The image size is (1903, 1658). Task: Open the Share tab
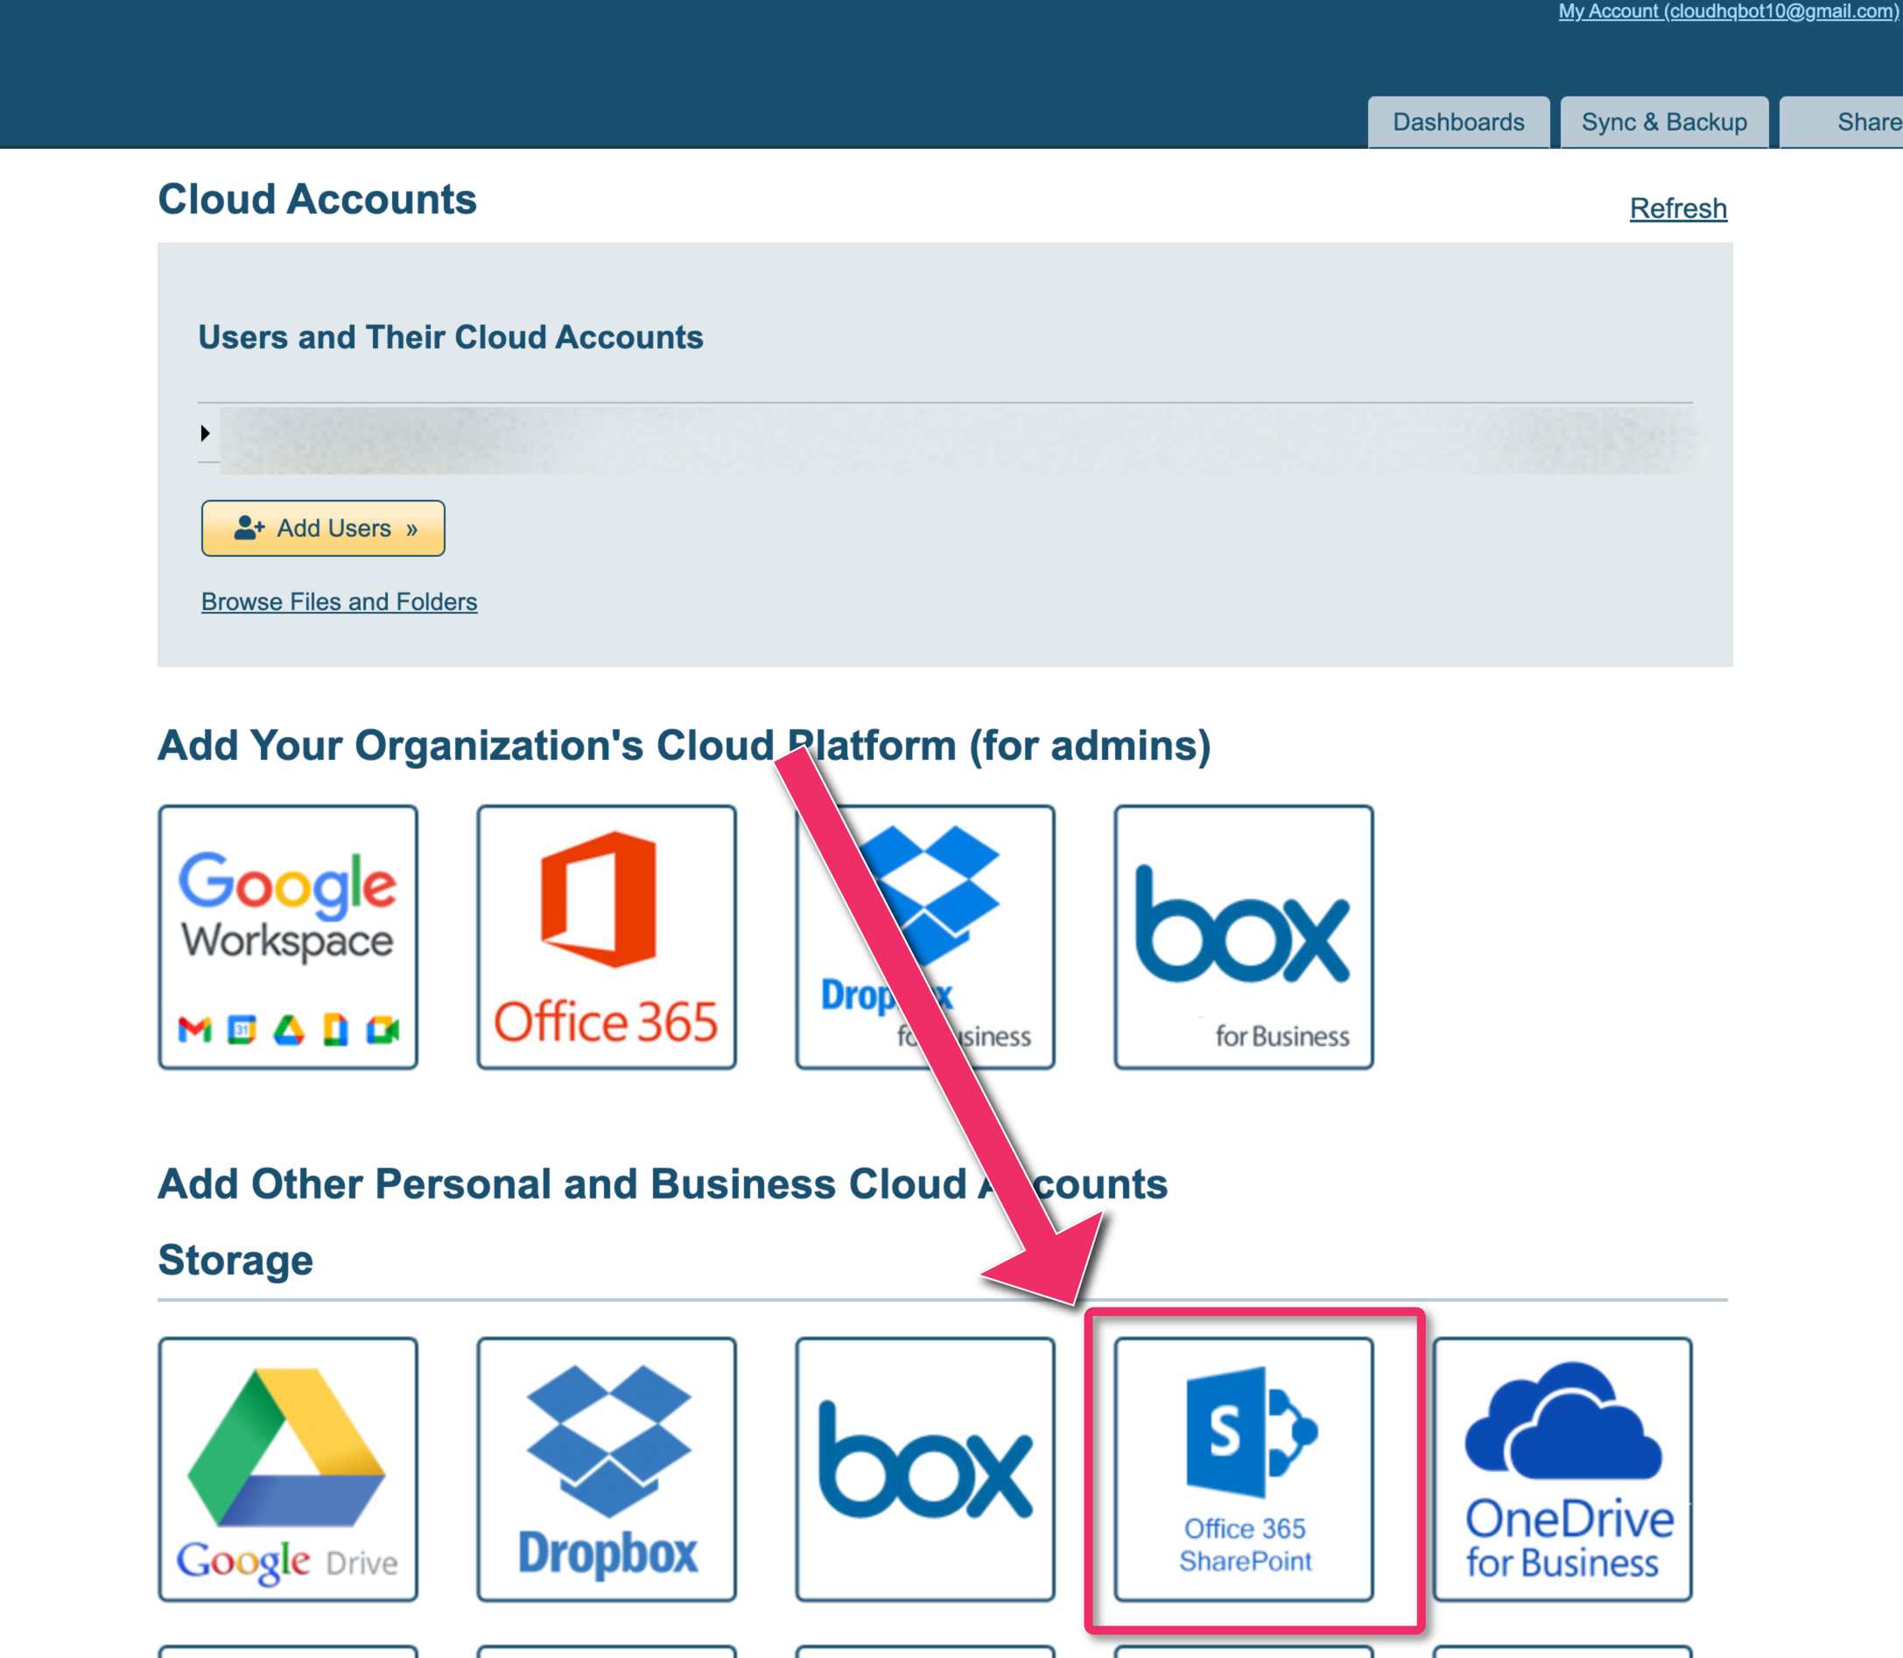(1841, 123)
